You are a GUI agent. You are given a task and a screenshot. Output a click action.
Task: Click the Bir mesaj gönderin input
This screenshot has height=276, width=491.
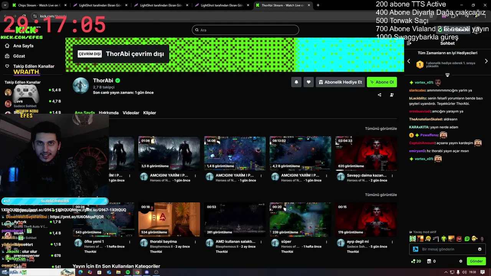pos(447,249)
